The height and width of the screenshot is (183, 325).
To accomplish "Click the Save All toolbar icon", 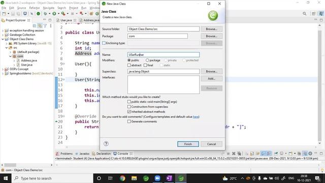I will (x=18, y=14).
